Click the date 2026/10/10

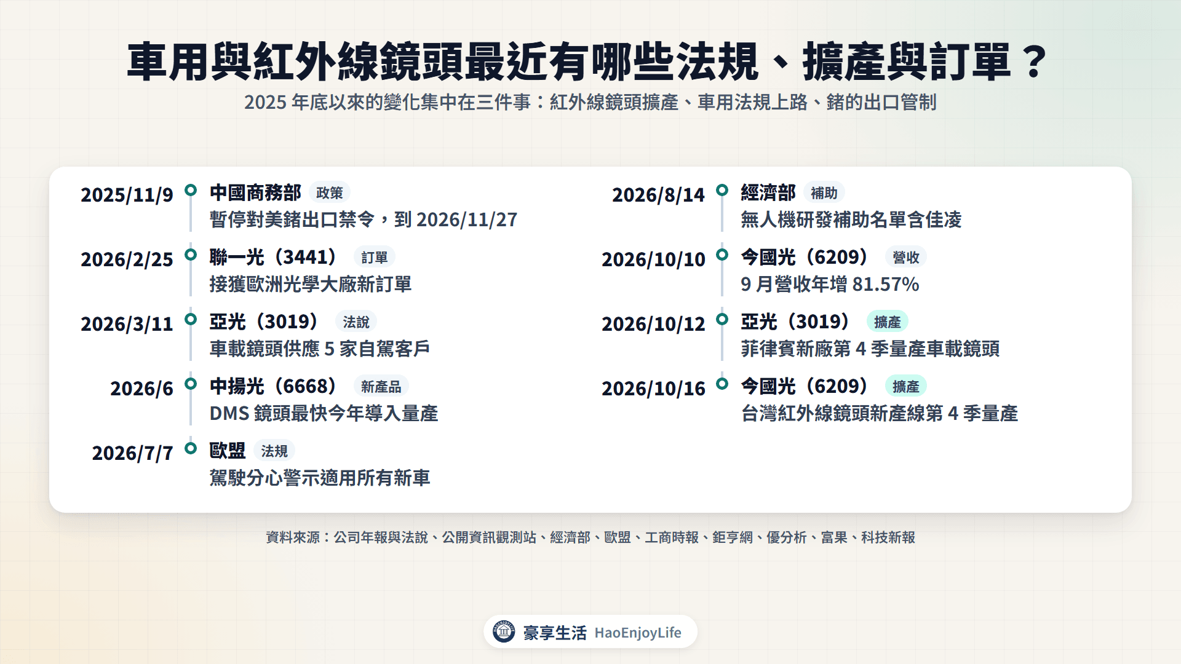pos(653,259)
